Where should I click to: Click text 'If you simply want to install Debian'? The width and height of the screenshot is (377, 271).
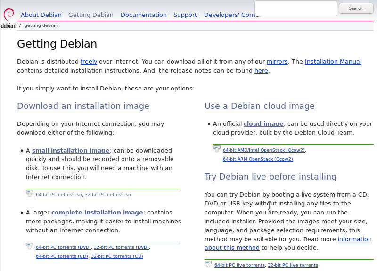(x=68, y=89)
